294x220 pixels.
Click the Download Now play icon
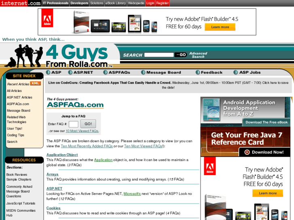(247, 152)
